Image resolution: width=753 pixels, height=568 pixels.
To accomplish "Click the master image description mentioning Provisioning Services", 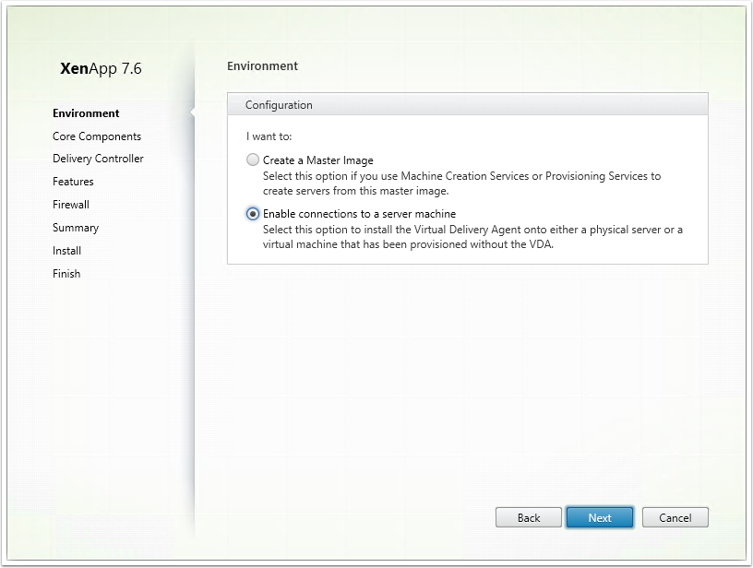I will [x=461, y=183].
